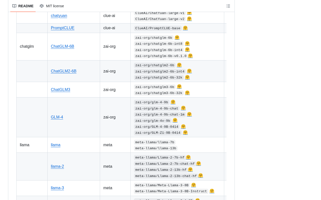This screenshot has width=321, height=200.
Task: Open the README outline menu icon
Action: coord(228,6)
